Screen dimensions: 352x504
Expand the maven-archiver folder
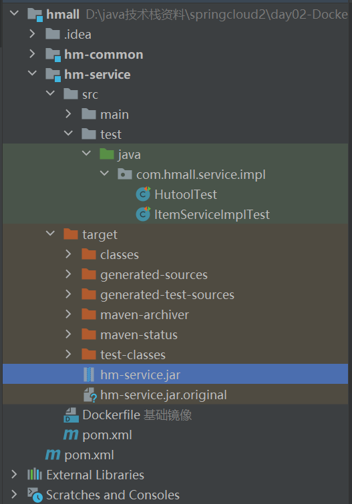point(68,314)
